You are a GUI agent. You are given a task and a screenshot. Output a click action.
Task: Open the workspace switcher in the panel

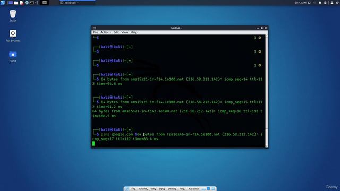pyautogui.click(x=45, y=3)
